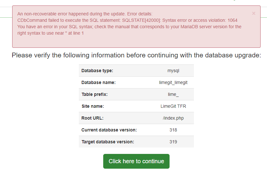This screenshot has width=267, height=177.
Task: Select the '/index.php' root URL value
Action: [x=173, y=118]
